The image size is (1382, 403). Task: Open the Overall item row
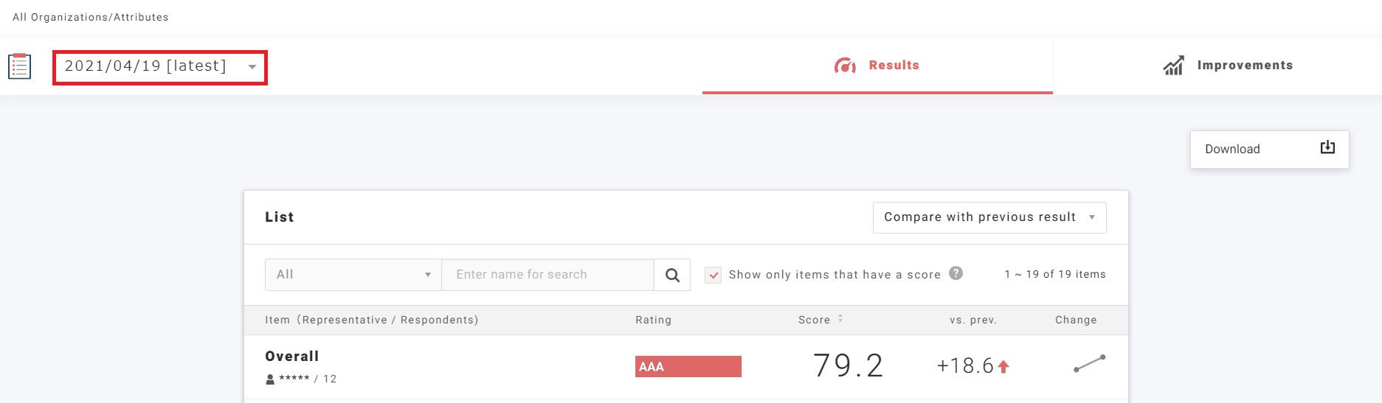click(x=292, y=357)
